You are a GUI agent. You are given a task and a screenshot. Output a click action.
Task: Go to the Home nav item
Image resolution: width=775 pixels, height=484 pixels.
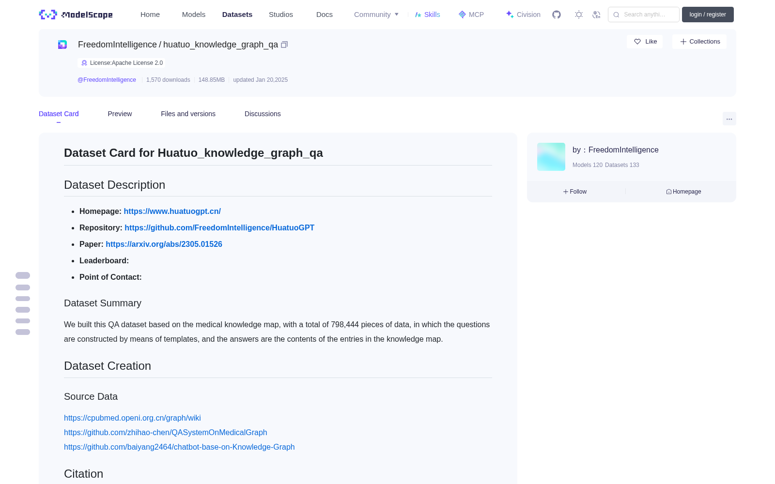click(x=150, y=15)
